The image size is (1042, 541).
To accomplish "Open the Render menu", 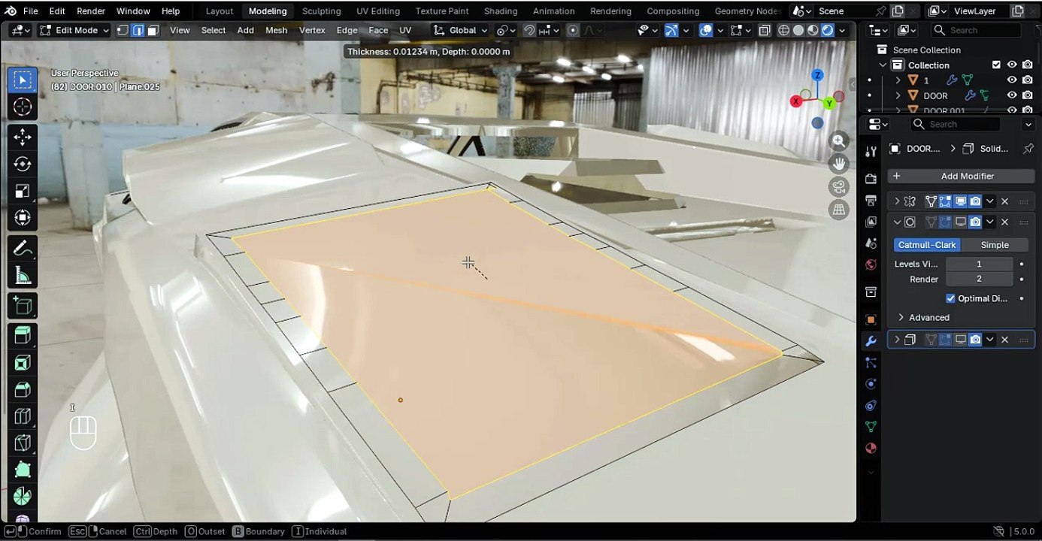I will click(x=91, y=11).
